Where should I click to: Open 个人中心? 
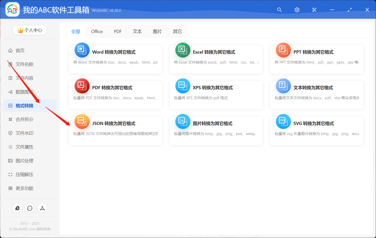(x=30, y=30)
